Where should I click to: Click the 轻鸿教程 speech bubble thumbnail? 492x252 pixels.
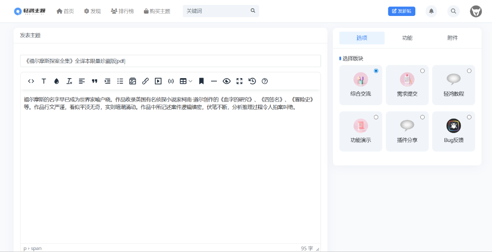(x=453, y=79)
